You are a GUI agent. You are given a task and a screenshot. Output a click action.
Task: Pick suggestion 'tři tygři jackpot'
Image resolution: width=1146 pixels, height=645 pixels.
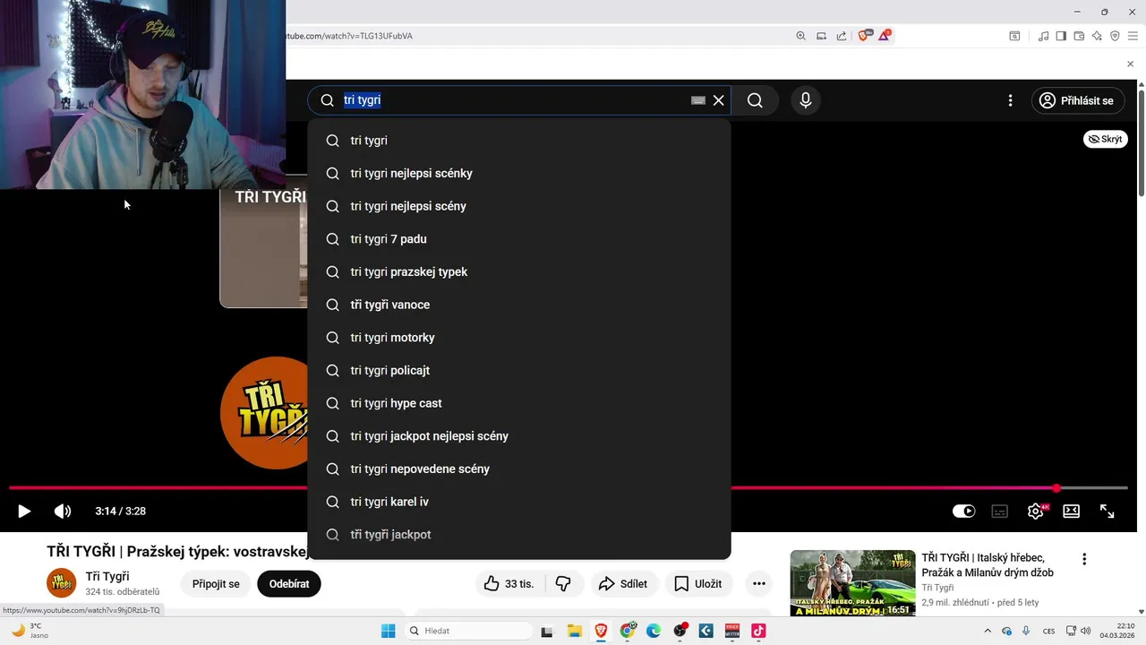coord(519,535)
